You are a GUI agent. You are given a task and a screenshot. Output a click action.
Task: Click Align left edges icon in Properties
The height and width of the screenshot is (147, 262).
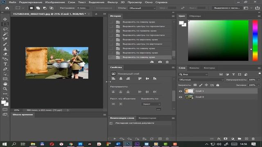pyautogui.click(x=113, y=78)
